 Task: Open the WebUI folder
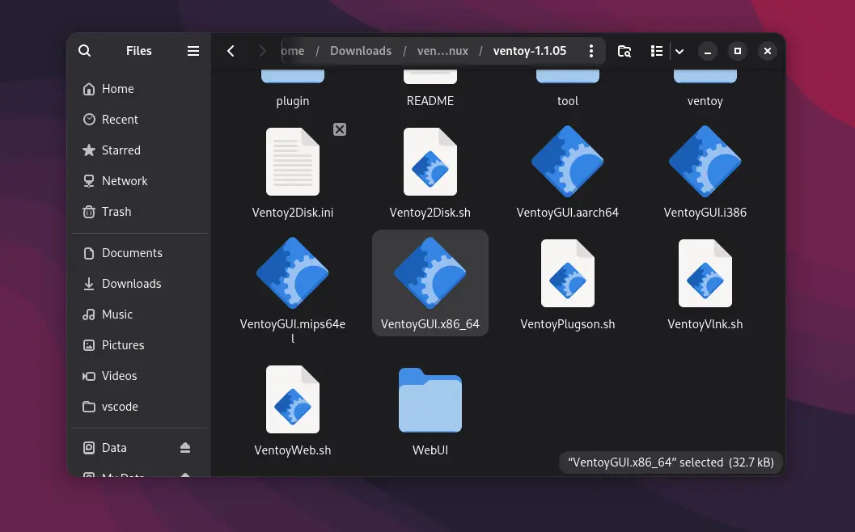(x=430, y=401)
